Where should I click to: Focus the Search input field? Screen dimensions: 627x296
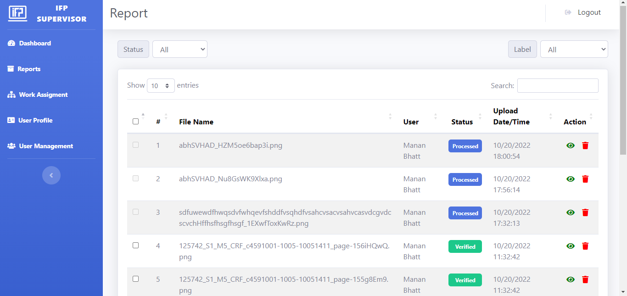pyautogui.click(x=558, y=86)
